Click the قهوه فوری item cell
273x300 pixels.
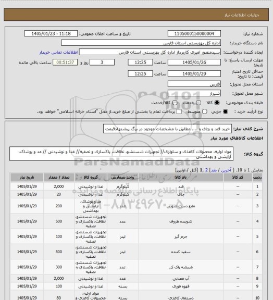pos(181,286)
